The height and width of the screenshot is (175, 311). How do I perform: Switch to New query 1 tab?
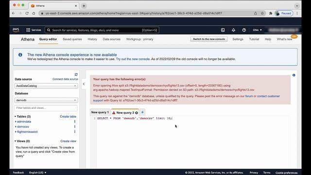(100, 112)
